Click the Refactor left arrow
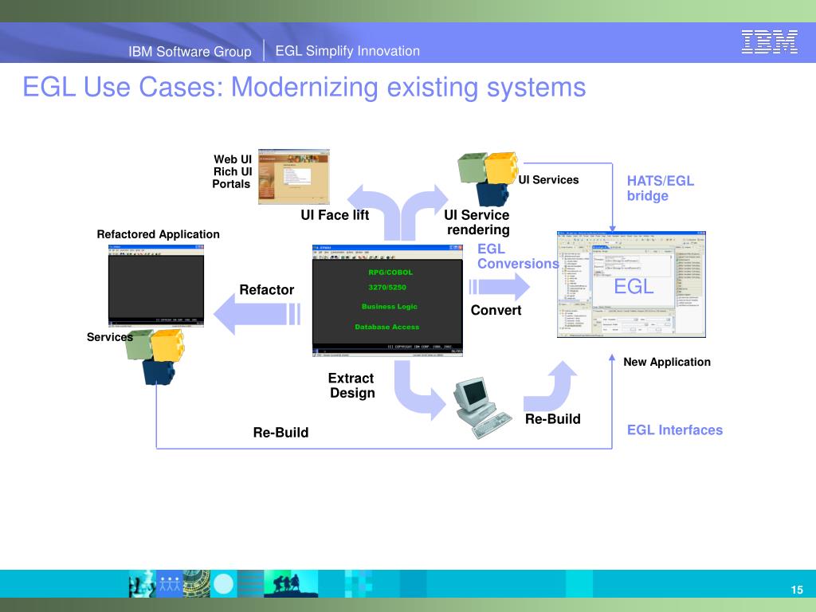Viewport: 816px width, 612px height. tap(257, 314)
